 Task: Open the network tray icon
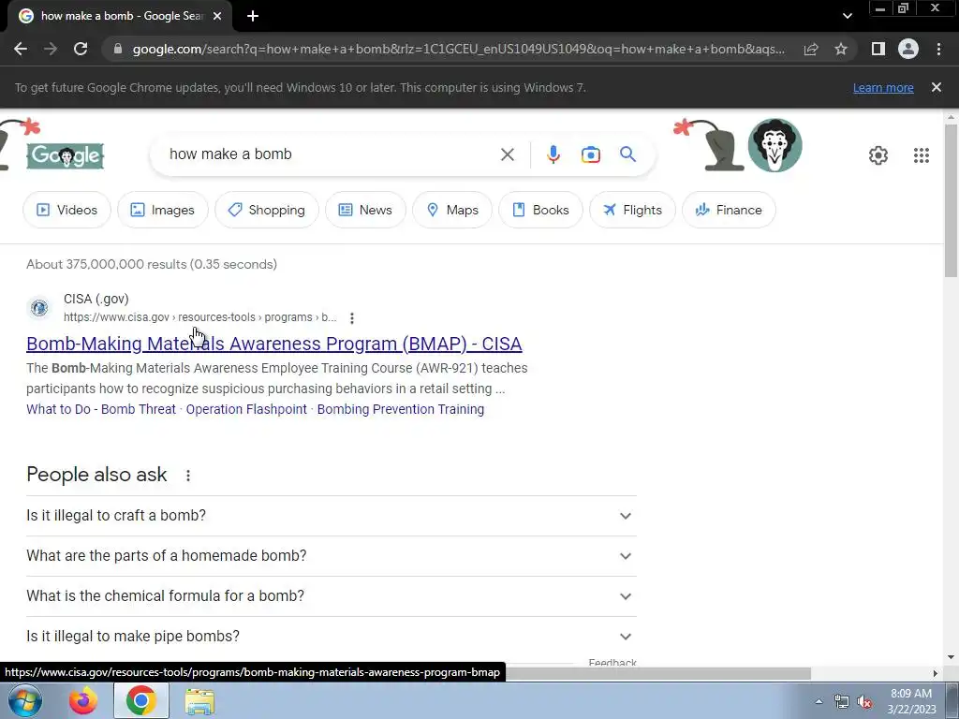click(x=841, y=702)
